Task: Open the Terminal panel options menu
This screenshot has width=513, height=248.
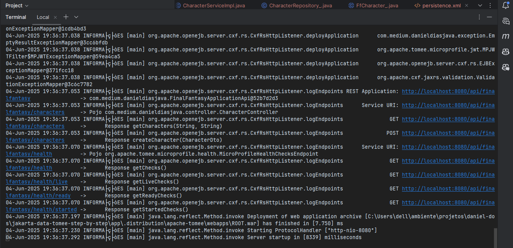Action: pos(479,17)
